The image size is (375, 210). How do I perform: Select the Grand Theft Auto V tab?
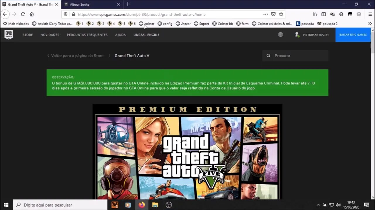pos(30,4)
